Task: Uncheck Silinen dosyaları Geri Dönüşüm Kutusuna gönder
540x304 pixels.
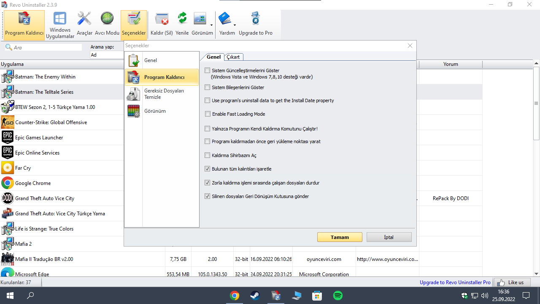Action: tap(207, 196)
